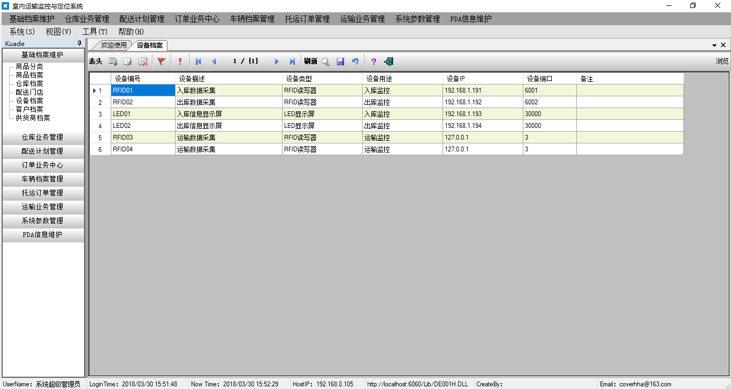This screenshot has width=731, height=389.
Task: Click the 出库数据采集 description cell
Action: 229,102
